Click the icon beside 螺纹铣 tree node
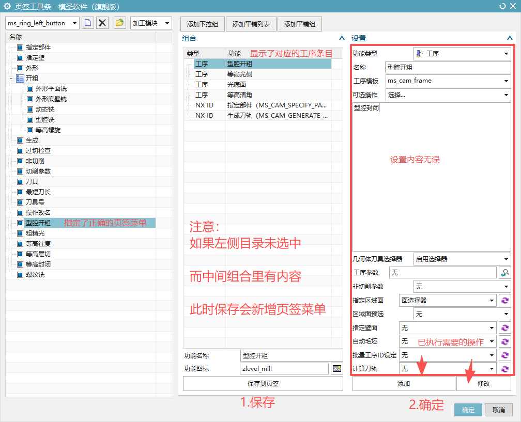The image size is (521, 422). click(20, 275)
